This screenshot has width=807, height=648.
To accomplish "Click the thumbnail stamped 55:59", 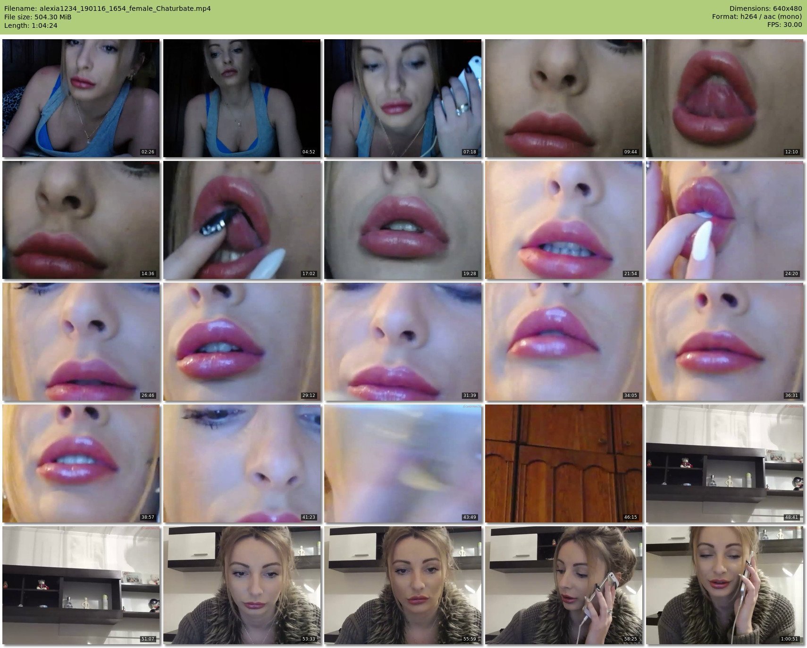I will pyautogui.click(x=403, y=585).
